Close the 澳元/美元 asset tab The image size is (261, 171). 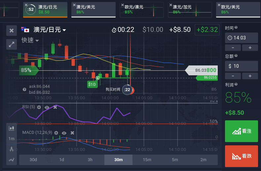coord(74,5)
